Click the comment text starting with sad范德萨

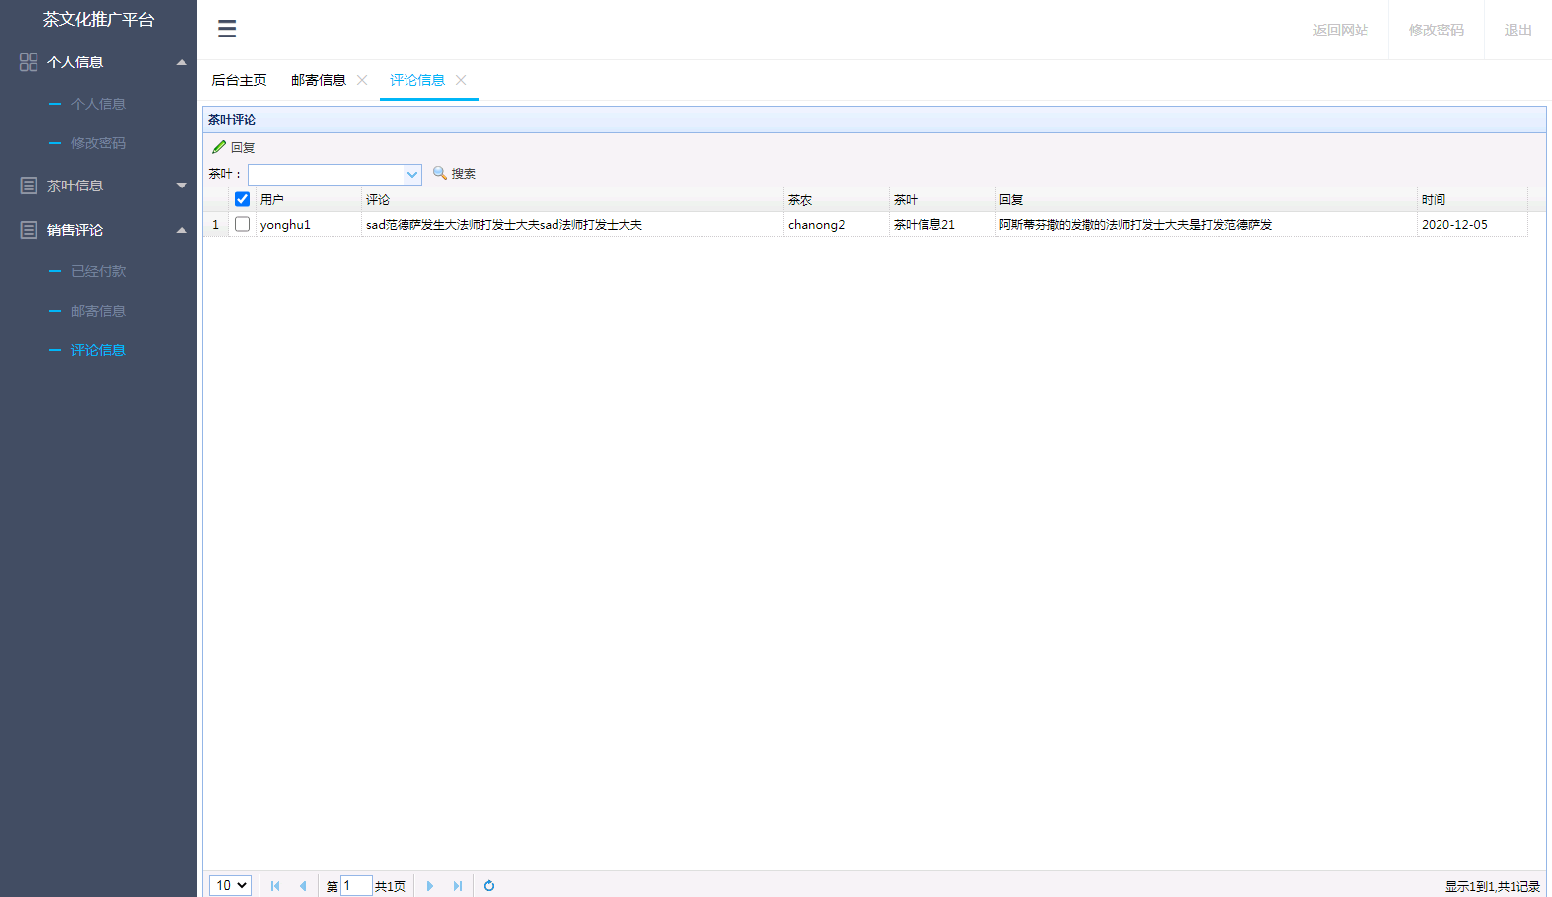coord(504,225)
